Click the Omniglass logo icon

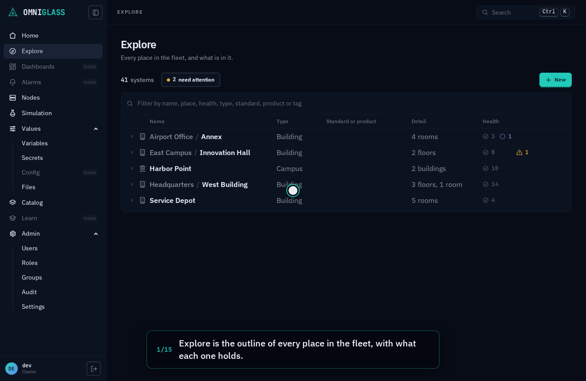tap(13, 12)
